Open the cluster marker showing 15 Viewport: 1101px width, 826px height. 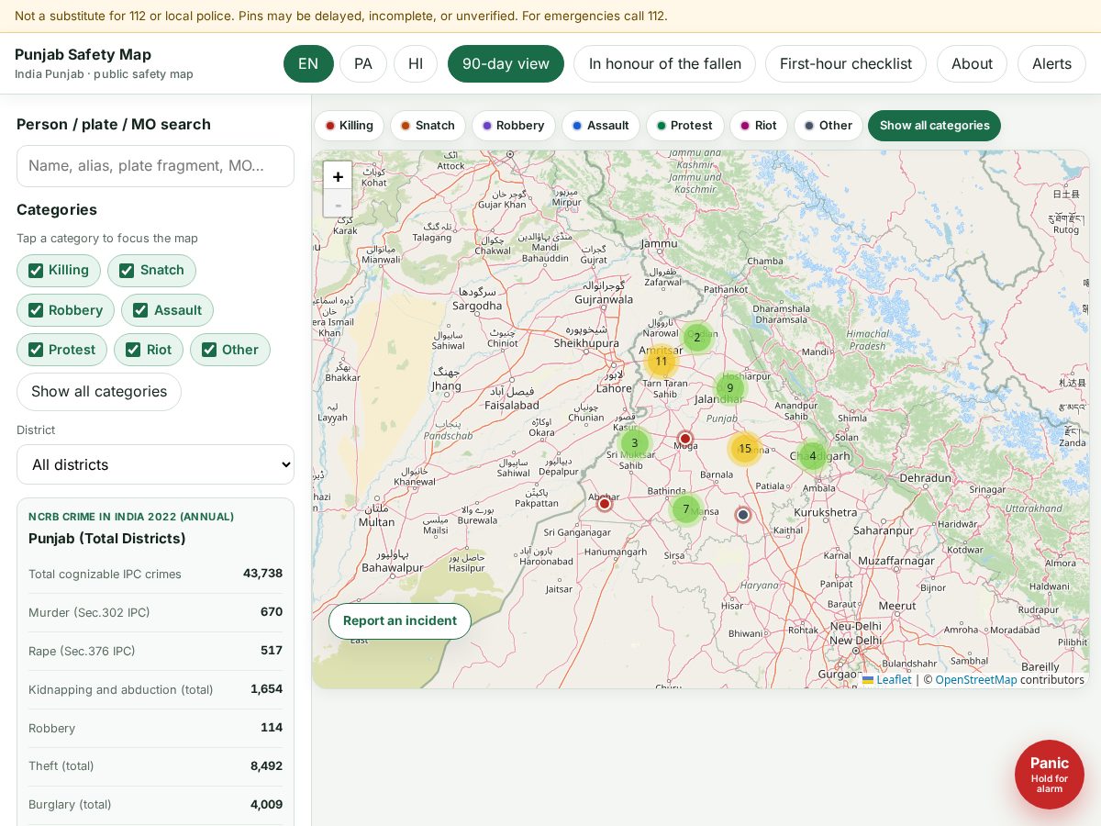pyautogui.click(x=745, y=449)
